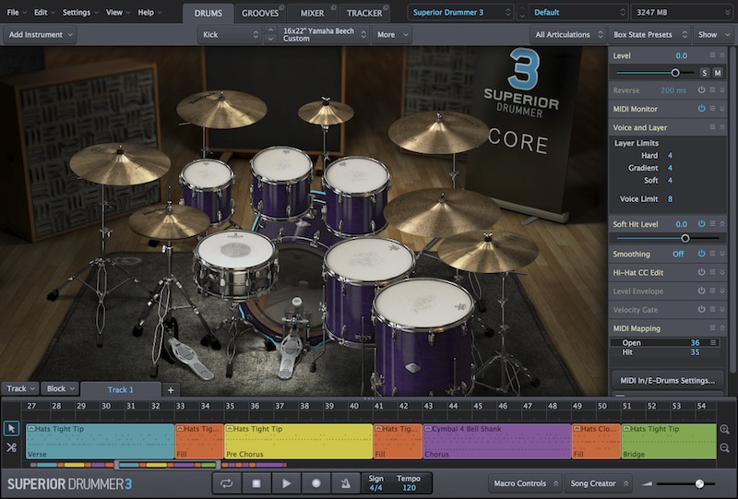Toggle the Smoothing power switch
The height and width of the screenshot is (499, 738).
click(701, 254)
